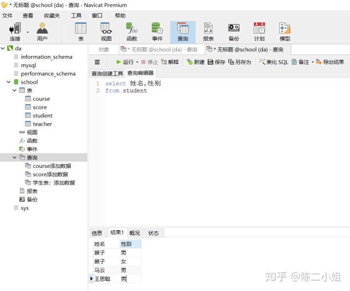
Task: Open the score添加数据 saved query
Action: [50, 174]
